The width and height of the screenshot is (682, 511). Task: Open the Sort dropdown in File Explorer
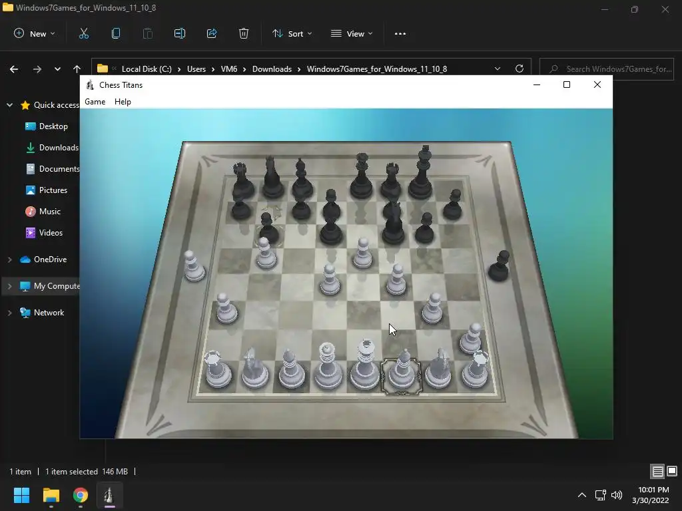coord(292,33)
